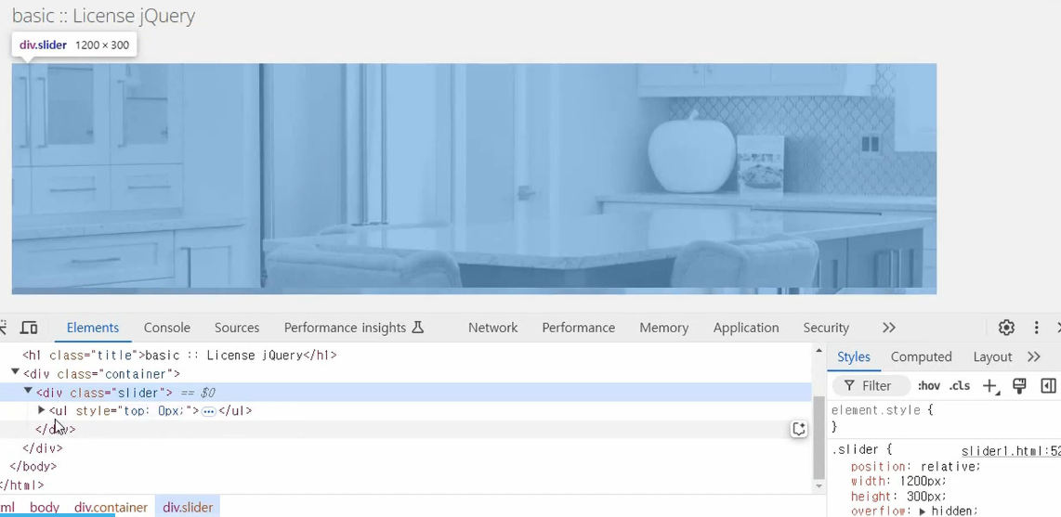Open the Performance insights tab
This screenshot has width=1061, height=517.
click(x=354, y=328)
